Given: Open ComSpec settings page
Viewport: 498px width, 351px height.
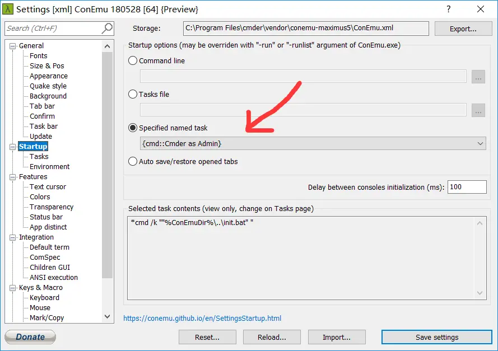Looking at the screenshot, I should pos(45,258).
